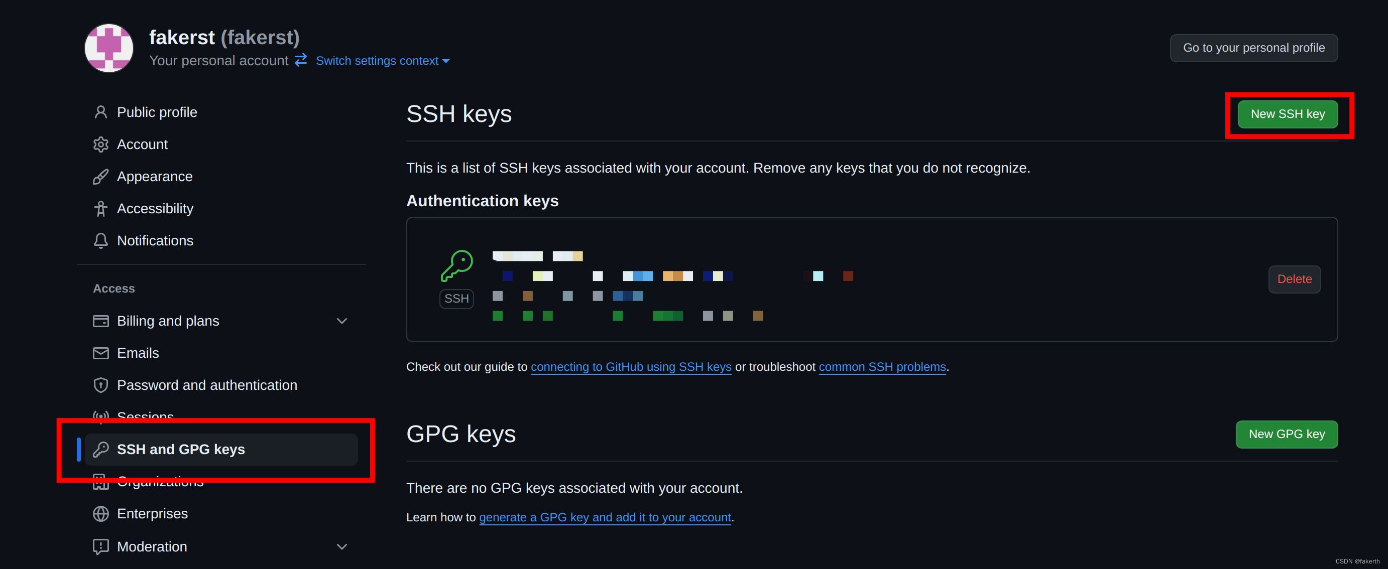Viewport: 1388px width, 569px height.
Task: Open connecting to GitHub using SSH keys link
Action: pos(630,367)
